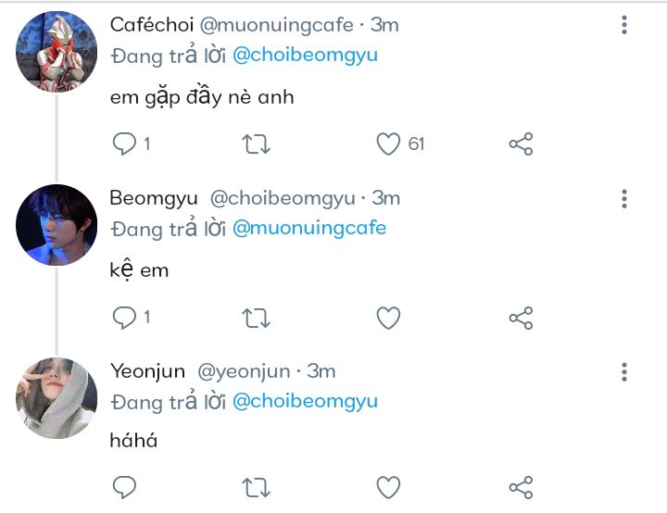This screenshot has height=513, width=667.
Task: Like Beomgyu's "kệ em" tweet
Action: (x=388, y=318)
